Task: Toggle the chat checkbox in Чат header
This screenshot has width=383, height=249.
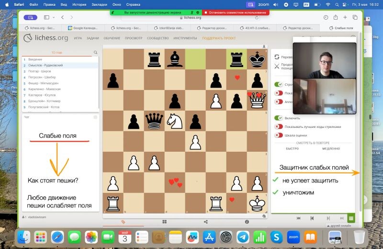Action: (95, 117)
